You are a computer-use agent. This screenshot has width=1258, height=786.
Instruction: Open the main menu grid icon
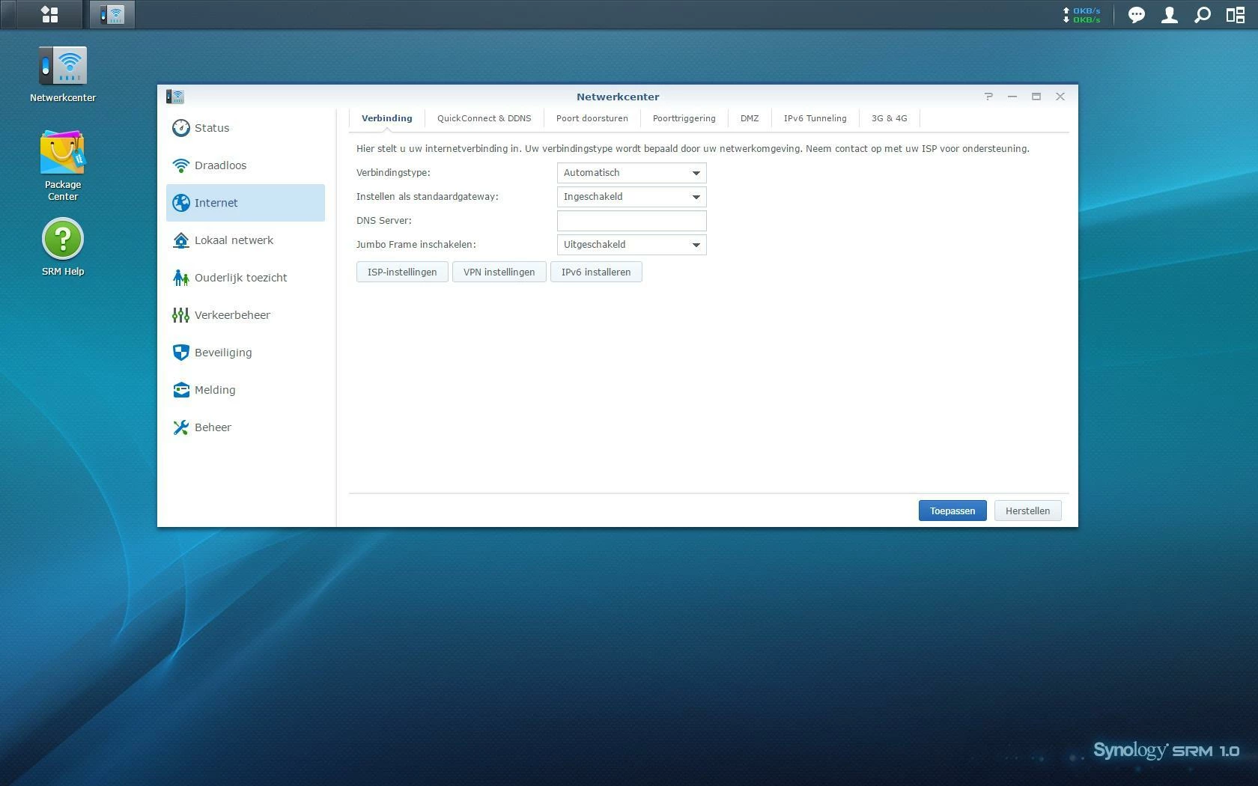coord(49,14)
